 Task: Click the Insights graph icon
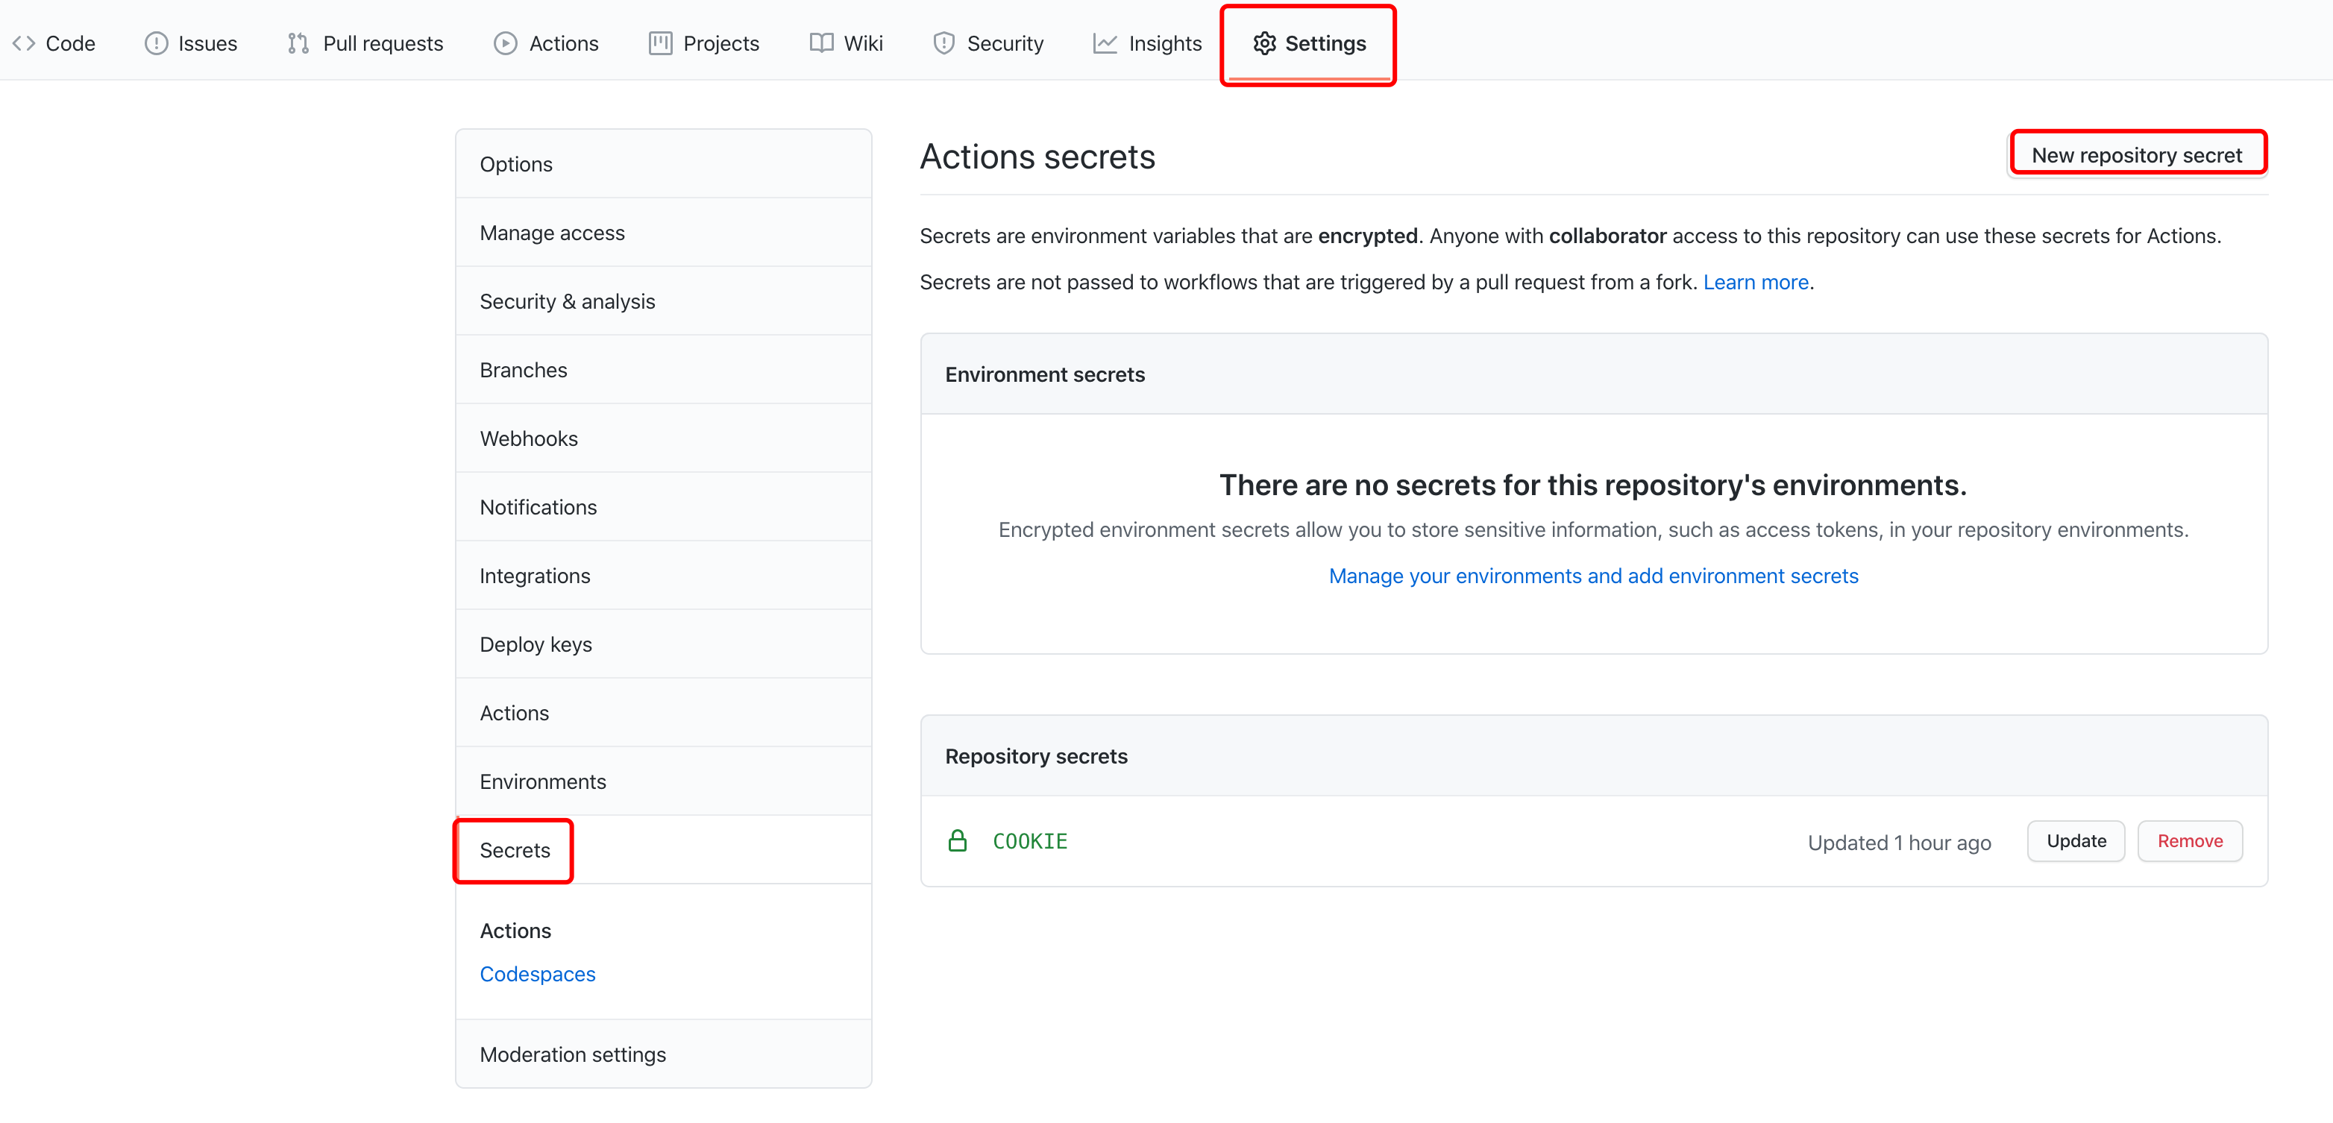[1105, 43]
